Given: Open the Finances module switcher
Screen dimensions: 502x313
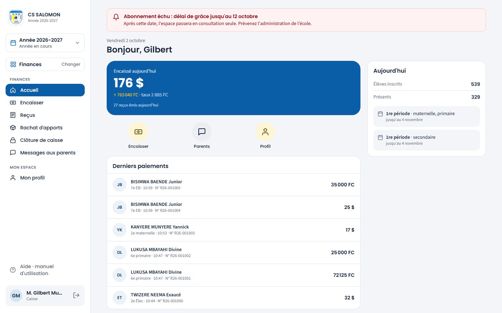Looking at the screenshot, I should (x=45, y=64).
